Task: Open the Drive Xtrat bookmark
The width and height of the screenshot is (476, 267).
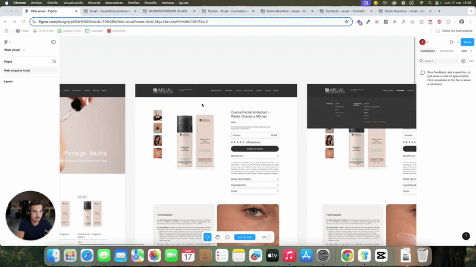Action: coord(43,31)
